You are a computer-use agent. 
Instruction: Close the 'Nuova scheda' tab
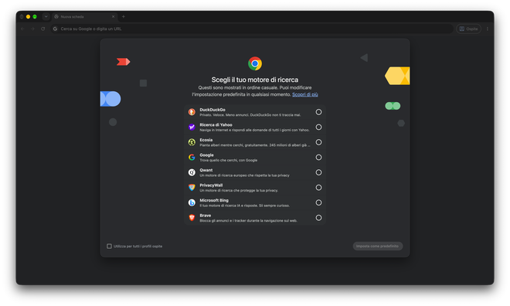113,16
